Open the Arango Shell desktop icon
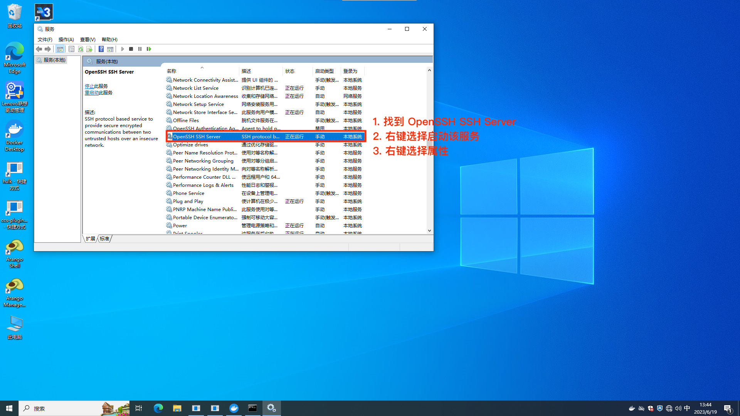Image resolution: width=740 pixels, height=416 pixels. 15,253
